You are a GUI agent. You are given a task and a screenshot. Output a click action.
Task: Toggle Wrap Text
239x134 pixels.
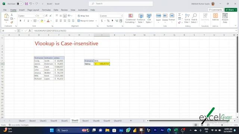(x=83, y=16)
